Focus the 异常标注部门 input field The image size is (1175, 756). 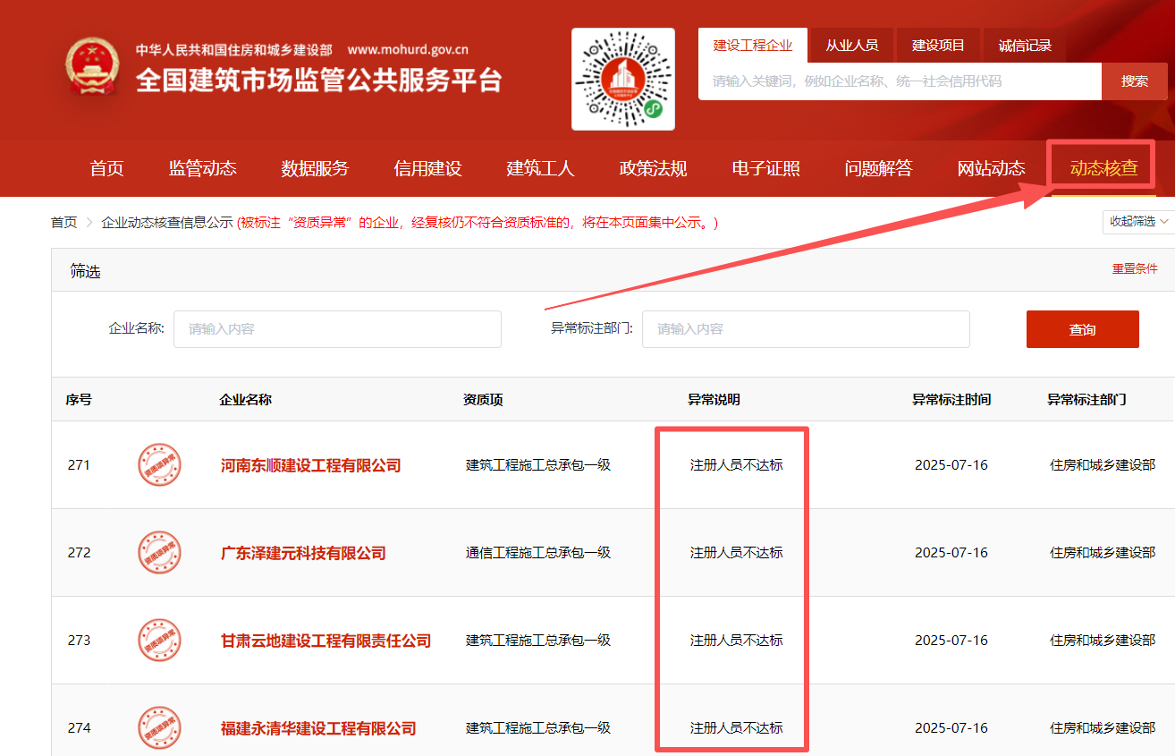click(805, 329)
